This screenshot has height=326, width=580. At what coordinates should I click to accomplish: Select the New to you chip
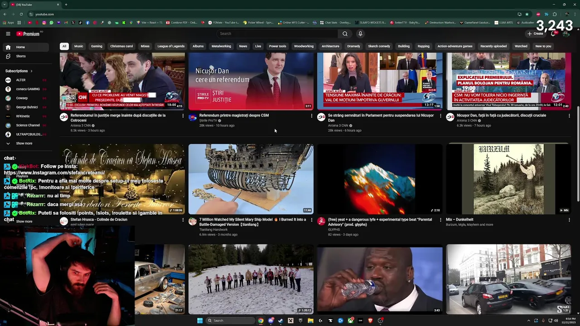click(543, 46)
